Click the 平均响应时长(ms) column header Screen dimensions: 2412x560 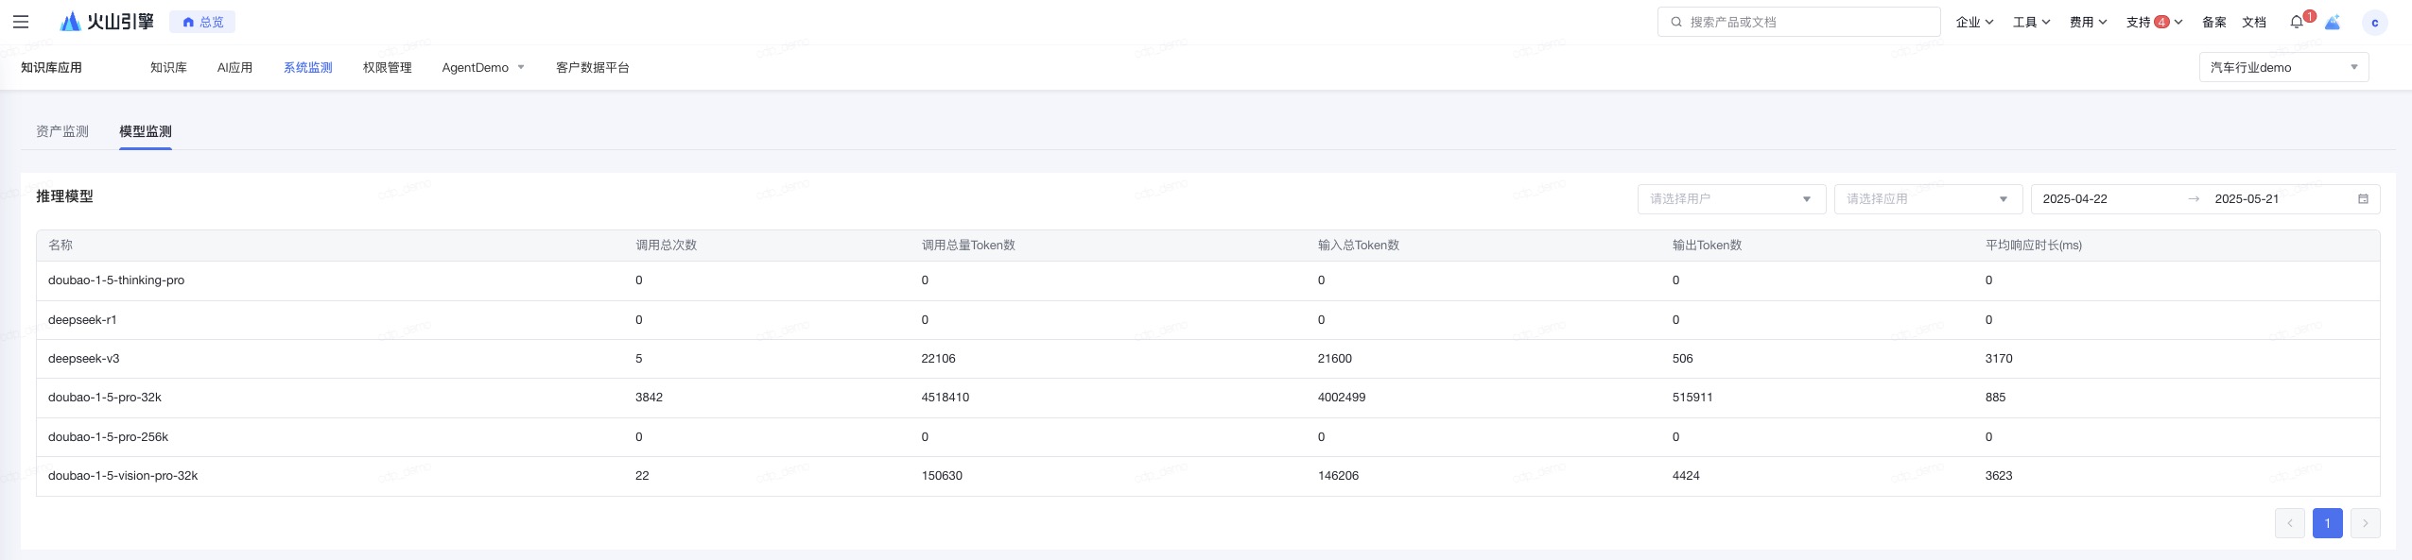coord(2033,246)
